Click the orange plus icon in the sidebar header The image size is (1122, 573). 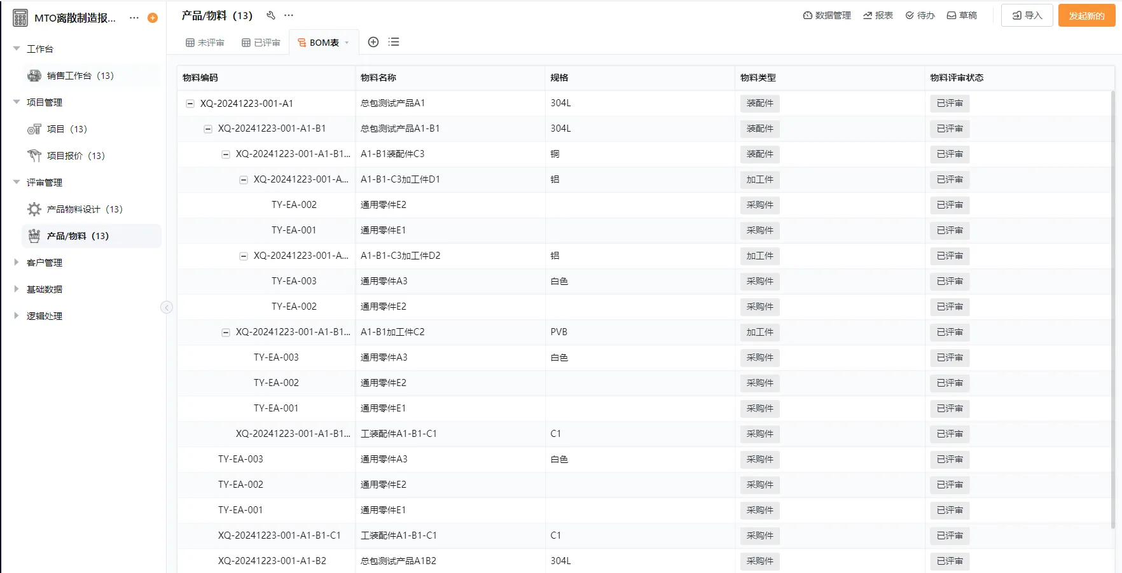click(x=152, y=18)
